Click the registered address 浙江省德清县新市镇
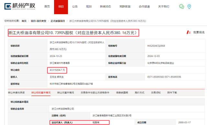Screen dimensions: 207x125 click(x=112, y=116)
